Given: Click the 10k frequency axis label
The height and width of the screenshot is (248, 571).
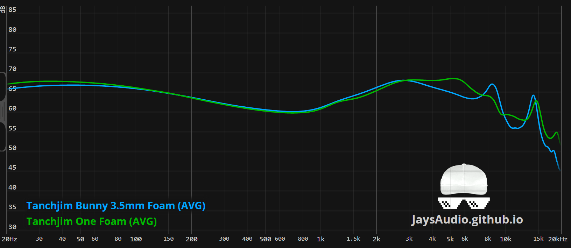Looking at the screenshot, I should (506, 239).
